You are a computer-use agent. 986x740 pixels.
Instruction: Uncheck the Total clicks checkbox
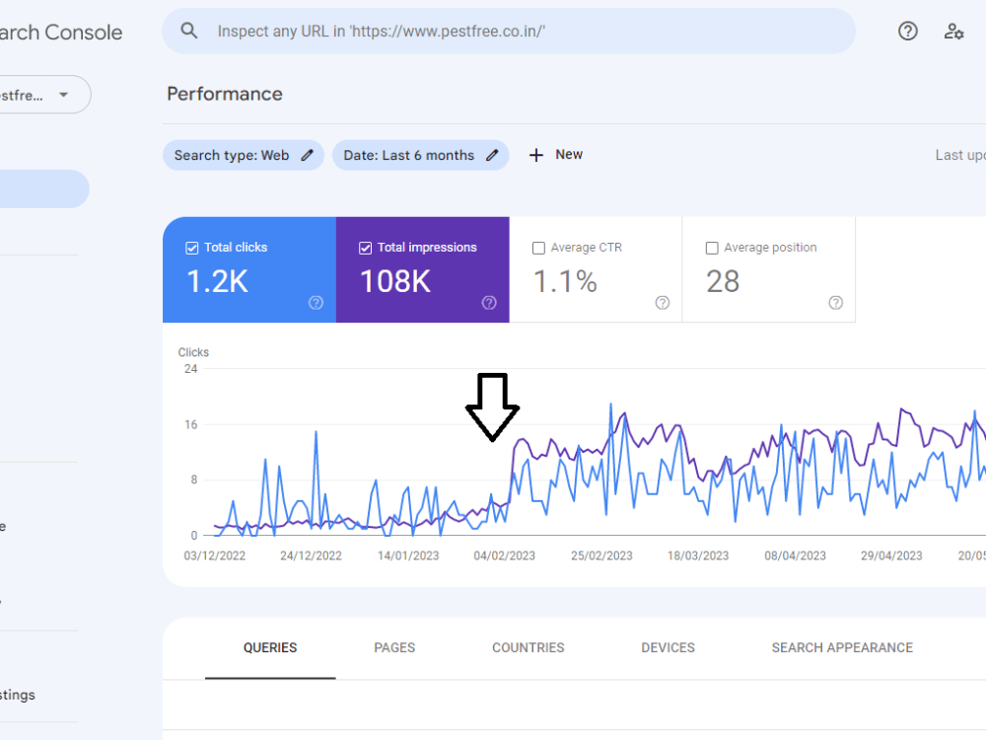coord(192,248)
